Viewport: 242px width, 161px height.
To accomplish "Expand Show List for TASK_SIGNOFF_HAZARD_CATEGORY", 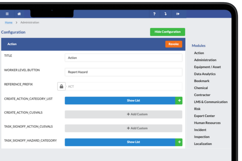I will point(120,142).
